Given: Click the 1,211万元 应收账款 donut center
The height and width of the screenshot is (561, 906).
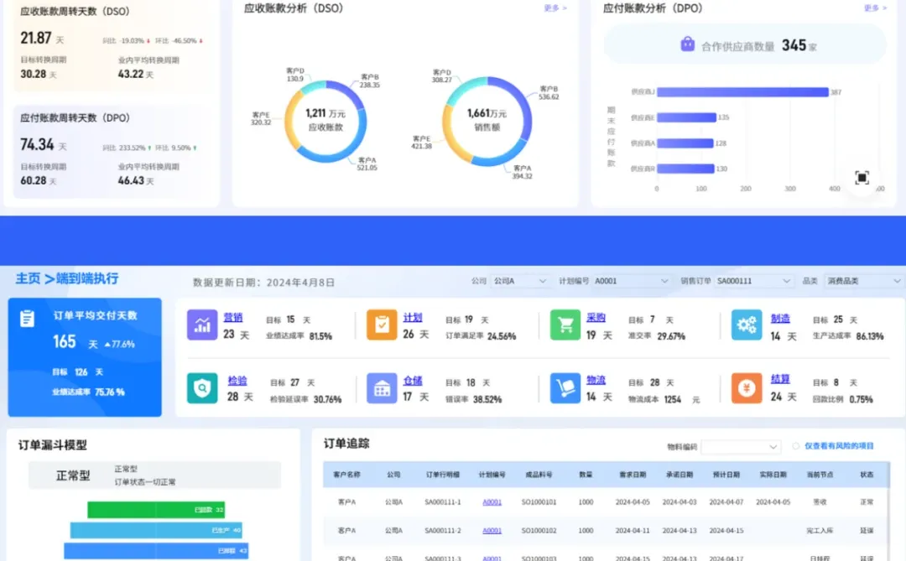Looking at the screenshot, I should click(325, 120).
